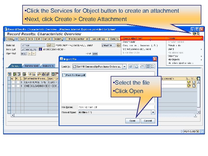Click grid horizontal scrollbar left arrow

coord(12,115)
